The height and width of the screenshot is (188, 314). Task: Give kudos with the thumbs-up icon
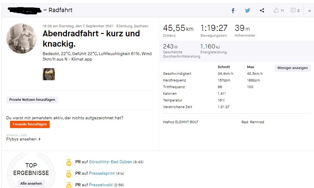coord(276,11)
